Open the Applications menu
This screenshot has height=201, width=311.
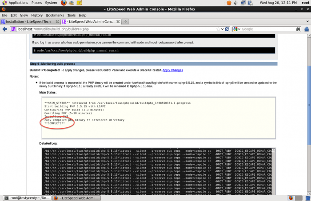tap(15, 3)
